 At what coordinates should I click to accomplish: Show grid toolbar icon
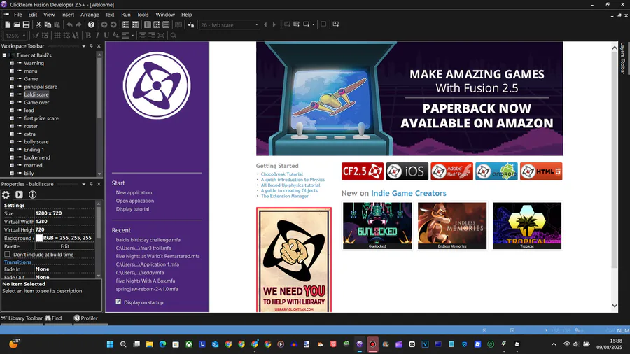coord(57,35)
